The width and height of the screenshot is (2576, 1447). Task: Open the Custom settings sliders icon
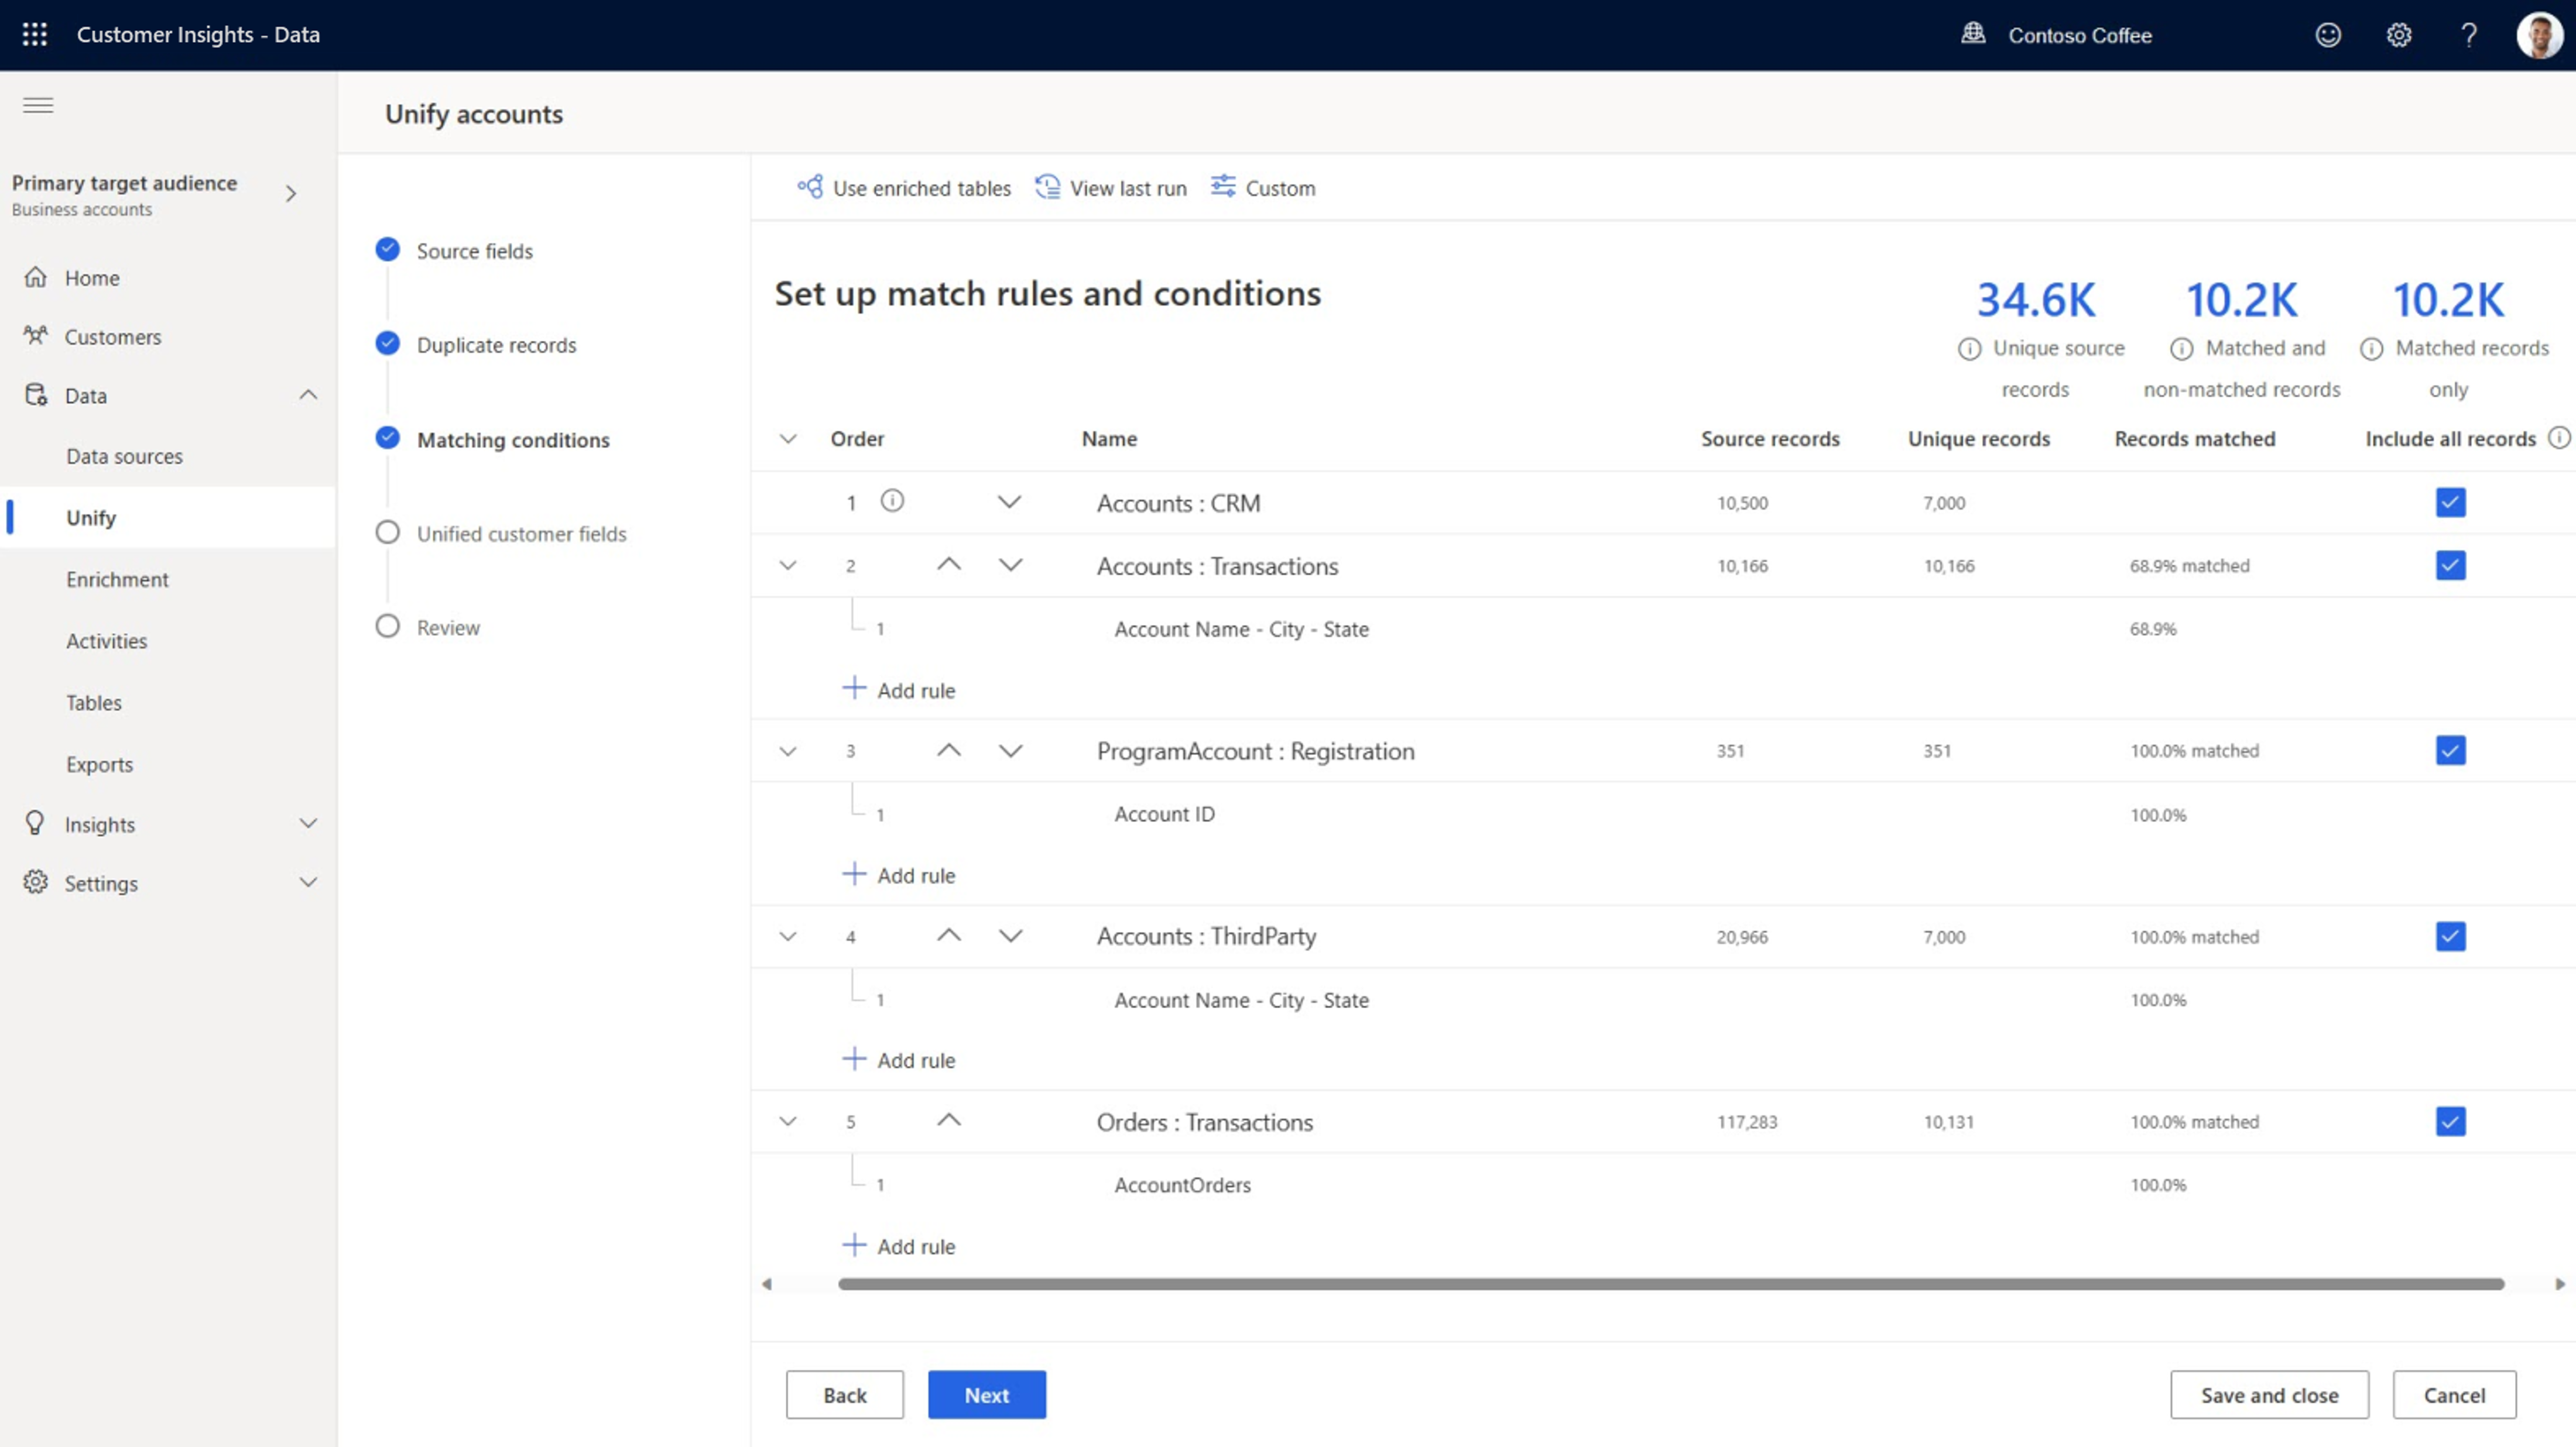pyautogui.click(x=1222, y=187)
